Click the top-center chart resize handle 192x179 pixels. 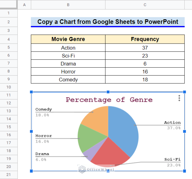pos(108,92)
